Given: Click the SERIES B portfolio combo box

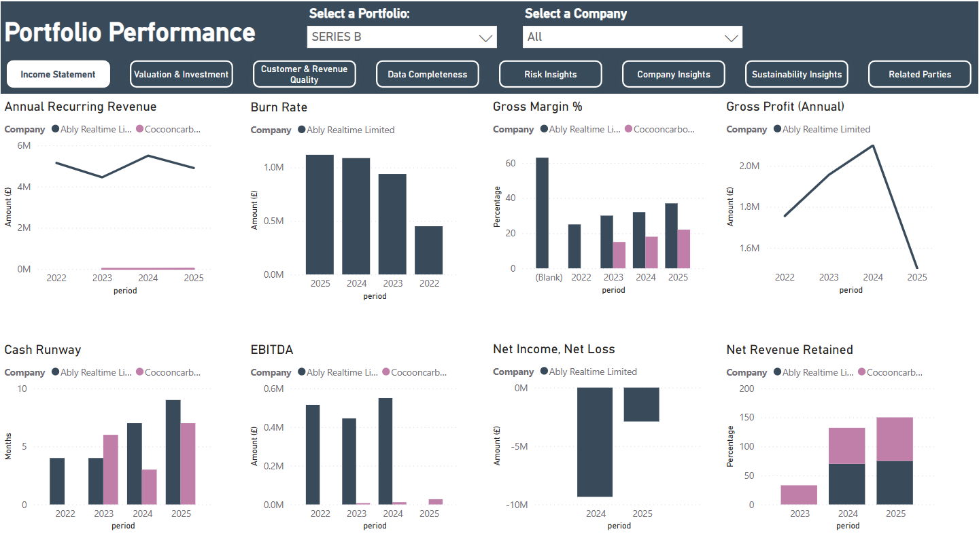Looking at the screenshot, I should pyautogui.click(x=402, y=37).
